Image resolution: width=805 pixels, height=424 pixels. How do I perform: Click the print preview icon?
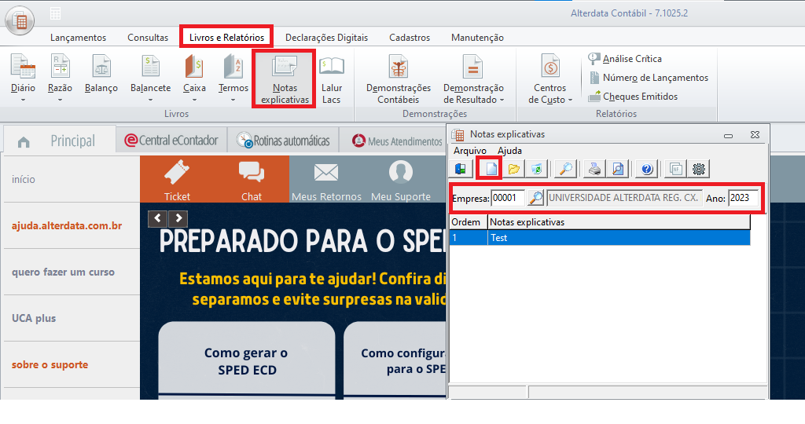[618, 169]
